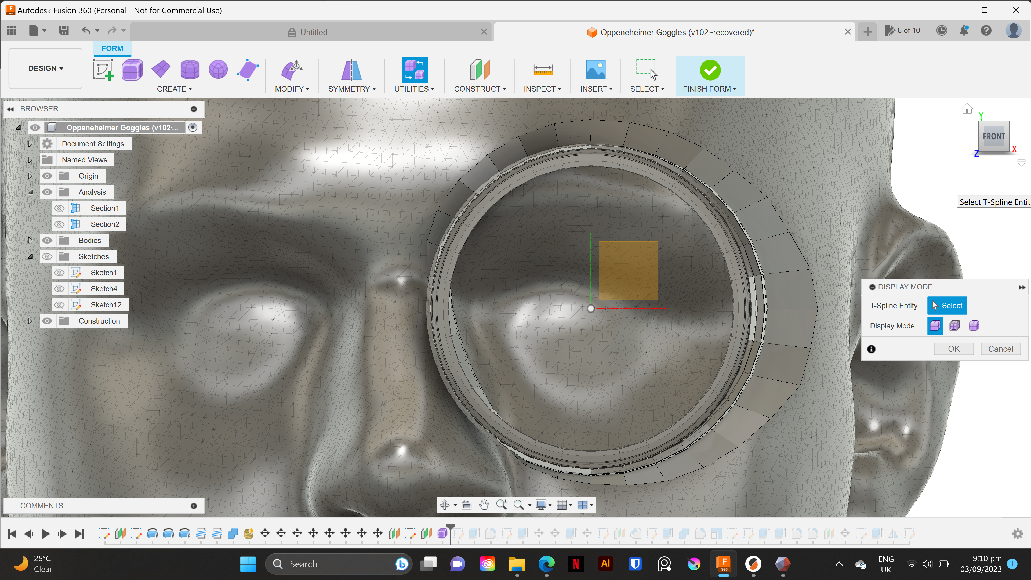Toggle visibility of the Bodies folder
Screen dimensions: 1031x580
tap(47, 240)
